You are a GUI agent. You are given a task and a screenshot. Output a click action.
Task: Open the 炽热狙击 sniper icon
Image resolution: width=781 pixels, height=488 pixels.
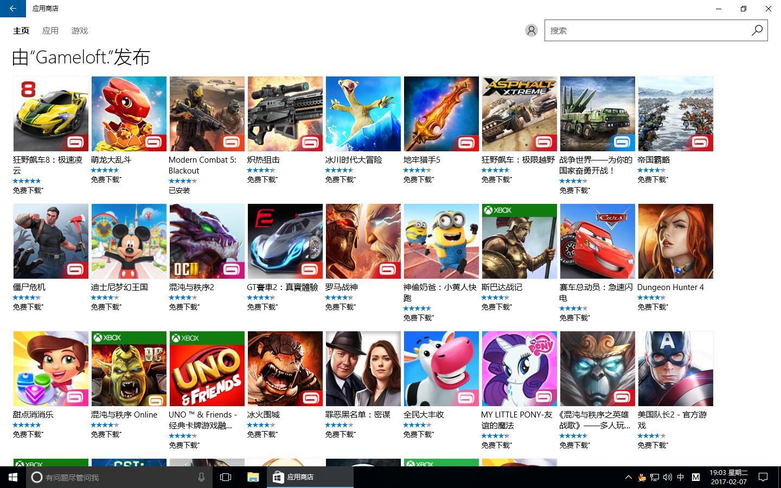click(285, 114)
